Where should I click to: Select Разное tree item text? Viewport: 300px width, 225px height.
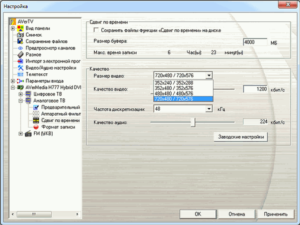(x=33, y=54)
